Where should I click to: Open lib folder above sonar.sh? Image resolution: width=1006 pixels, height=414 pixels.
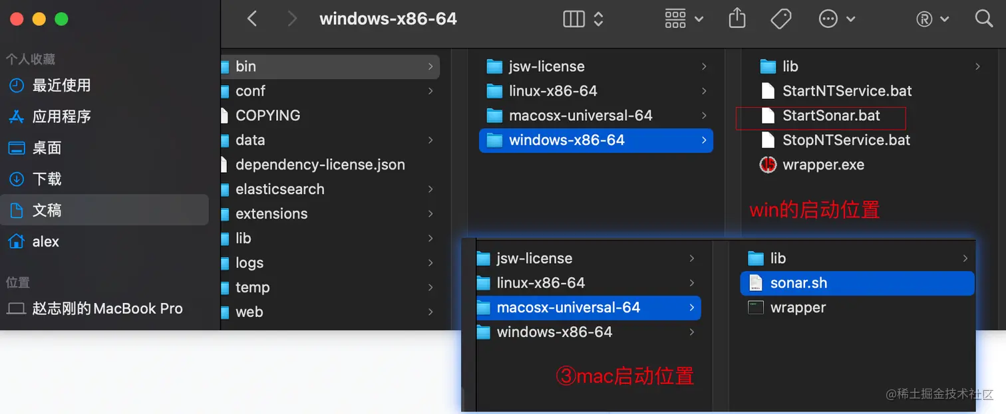857,259
